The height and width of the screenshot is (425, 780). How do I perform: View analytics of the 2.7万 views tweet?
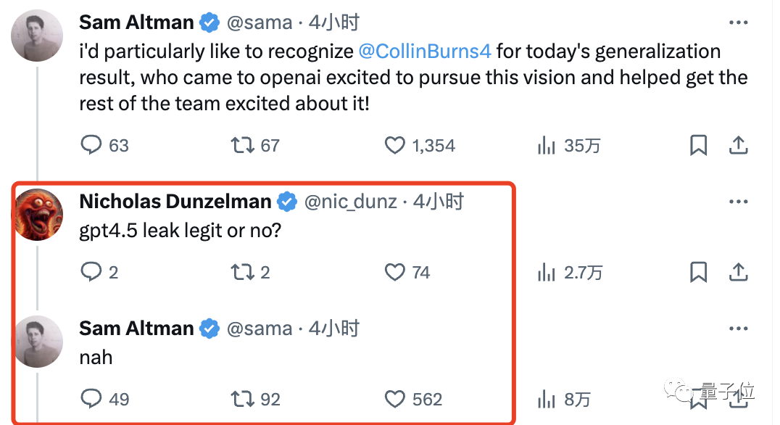coord(546,273)
